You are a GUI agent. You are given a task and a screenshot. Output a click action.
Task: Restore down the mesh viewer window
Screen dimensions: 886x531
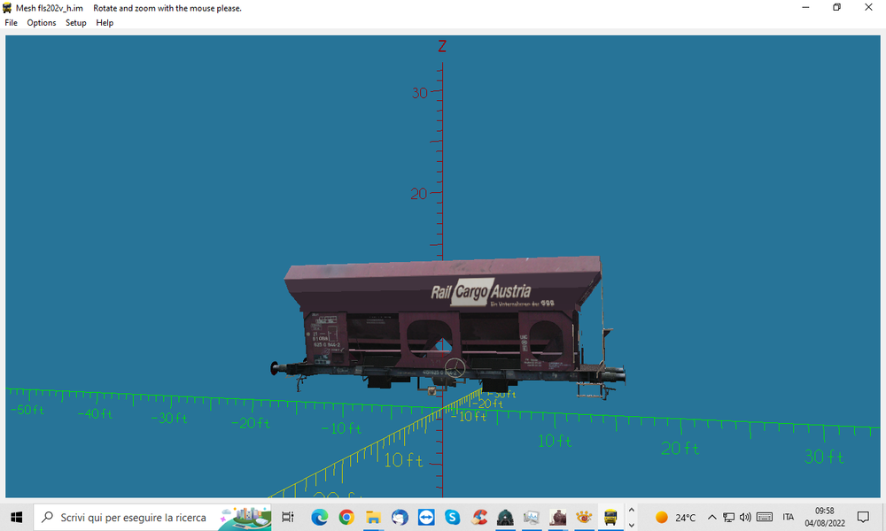837,7
